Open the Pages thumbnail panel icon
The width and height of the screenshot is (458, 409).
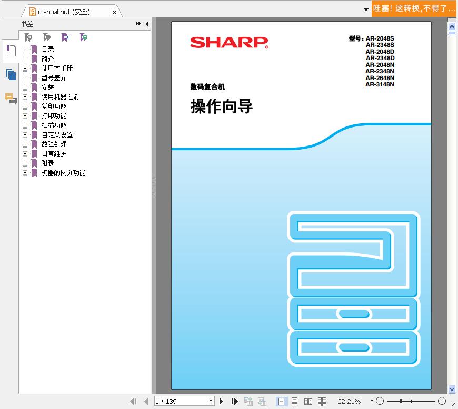11,75
